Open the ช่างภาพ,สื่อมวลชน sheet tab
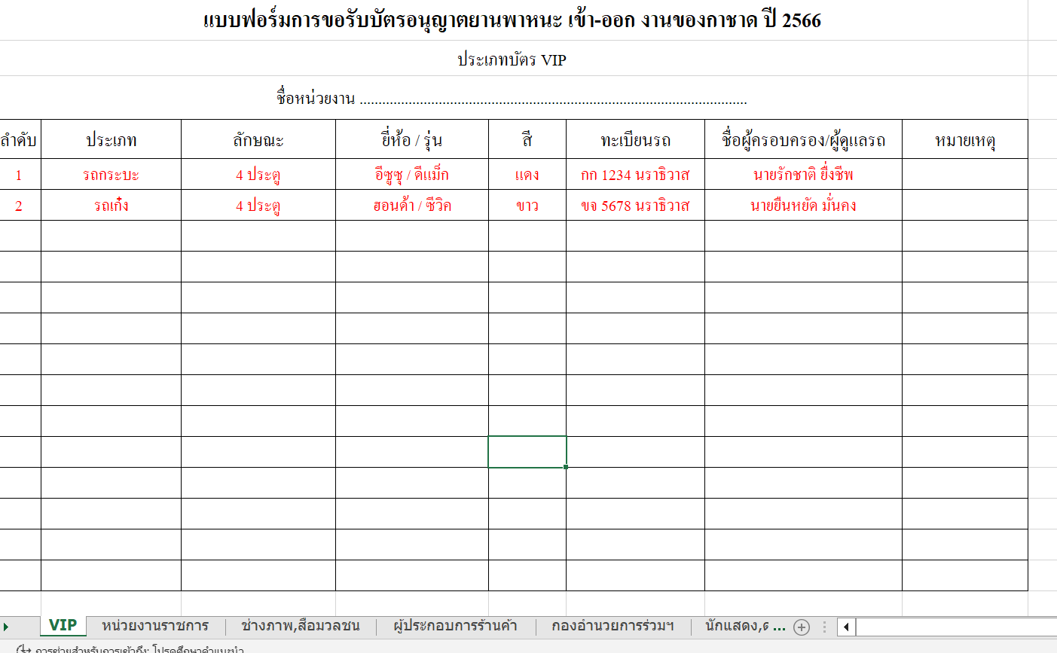The height and width of the screenshot is (653, 1057). click(300, 626)
